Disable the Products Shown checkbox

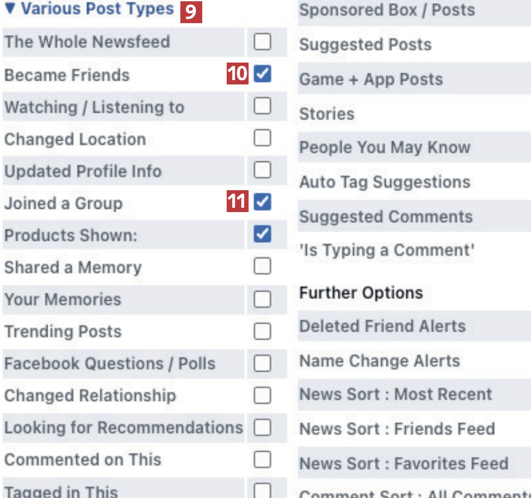262,235
